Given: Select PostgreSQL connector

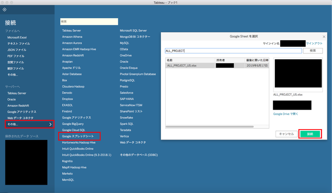Looking at the screenshot, I should pyautogui.click(x=127, y=80).
